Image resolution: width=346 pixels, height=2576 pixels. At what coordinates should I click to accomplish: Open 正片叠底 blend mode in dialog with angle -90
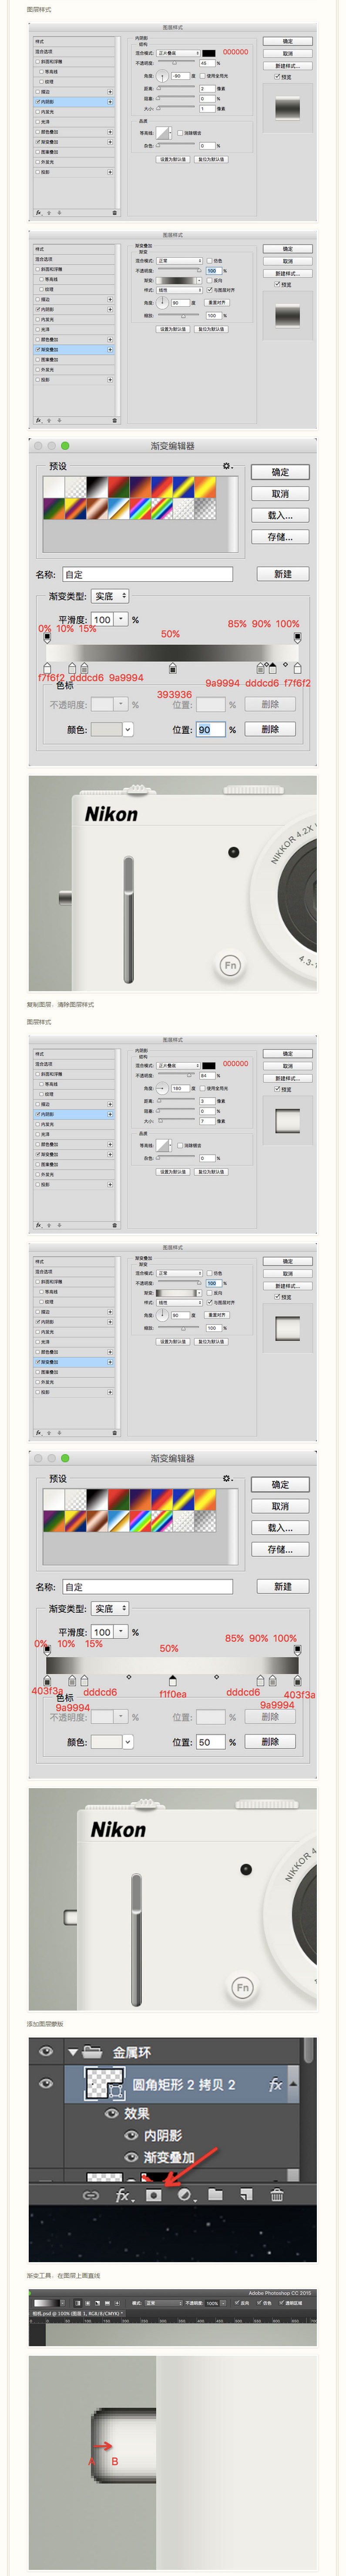click(x=178, y=53)
